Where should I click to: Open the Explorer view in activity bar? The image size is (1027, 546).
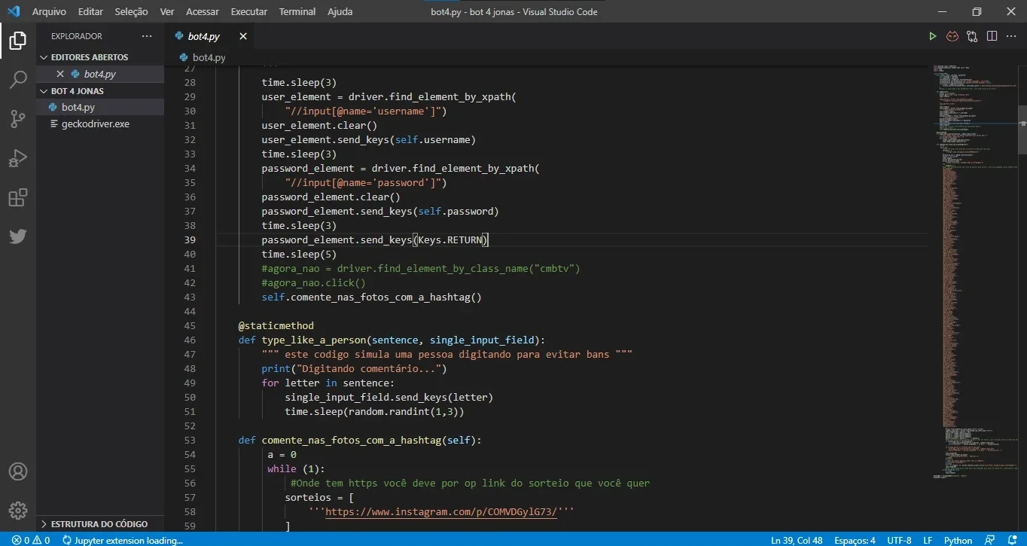coord(18,41)
